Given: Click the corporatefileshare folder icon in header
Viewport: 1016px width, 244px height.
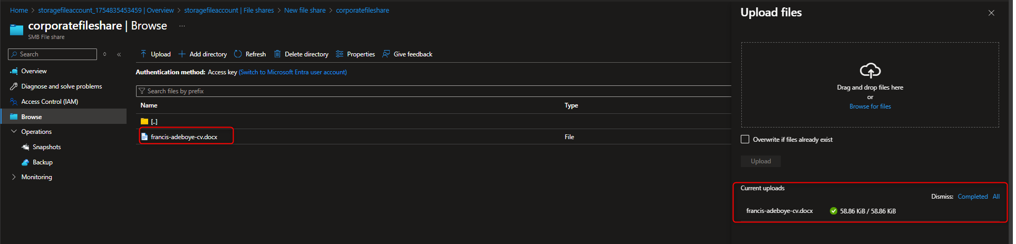Looking at the screenshot, I should [x=16, y=30].
